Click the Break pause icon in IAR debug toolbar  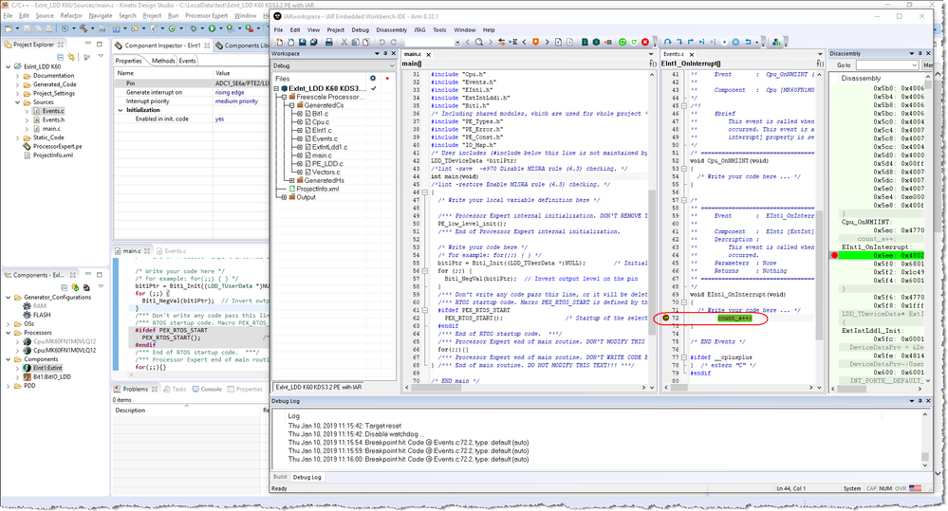(x=735, y=43)
